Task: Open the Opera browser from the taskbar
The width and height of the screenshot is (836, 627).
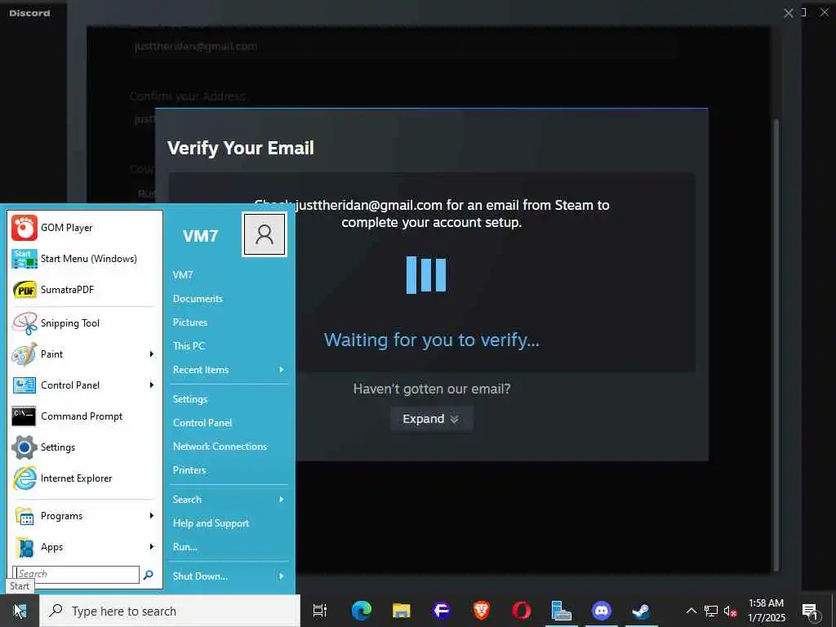Action: 522,611
